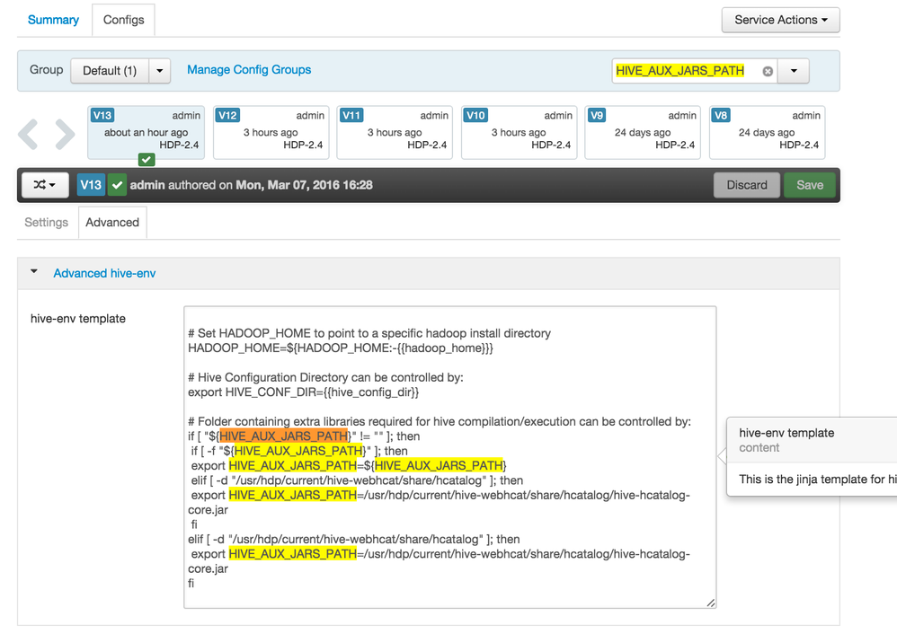Click the V13 badge in dark bar
Screen dimensions: 897x634
91,185
